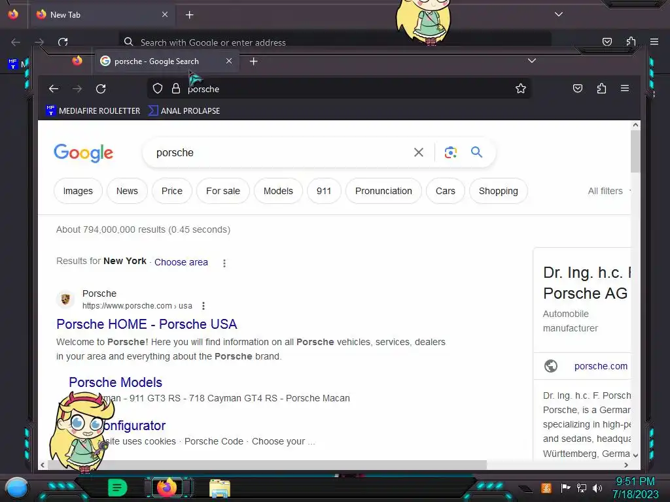Expand All filters options
Viewport: 670px width, 502px height.
[608, 192]
